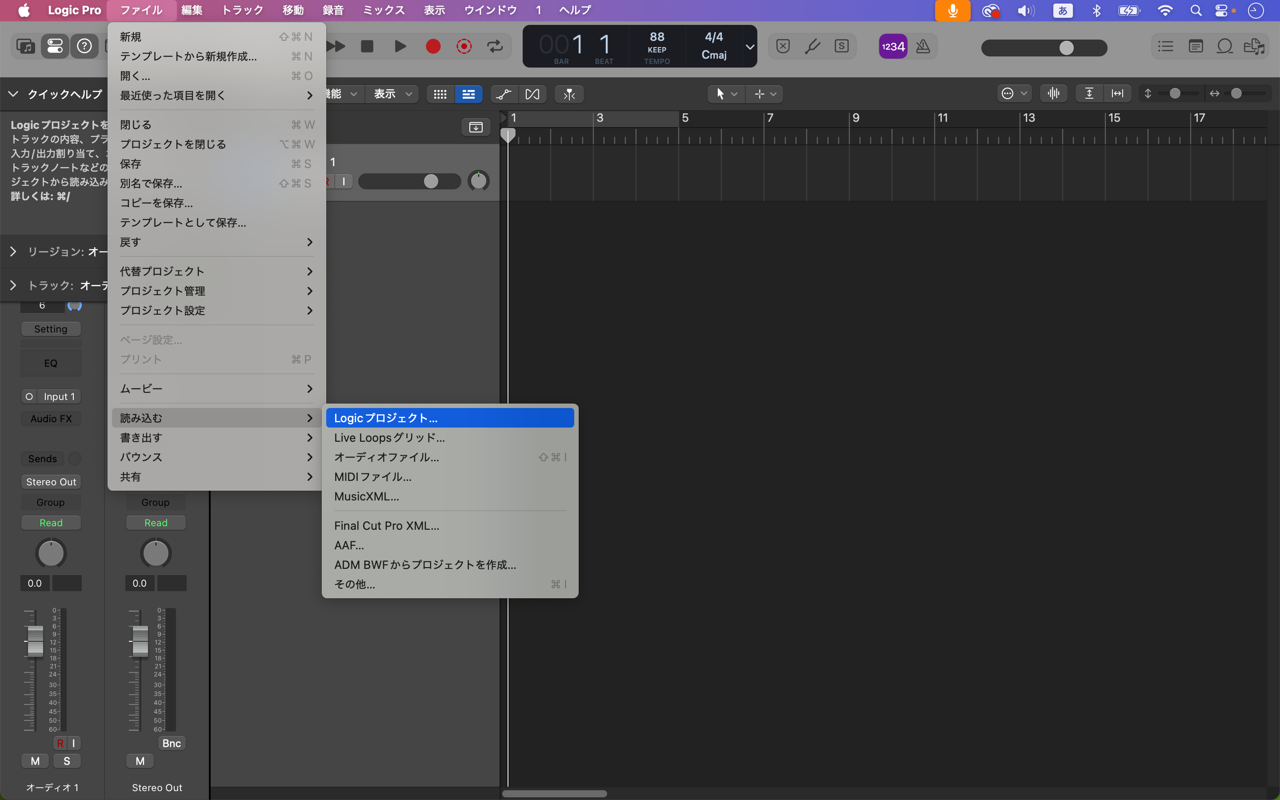Expand the トラック inspector section
The image size is (1280, 800).
click(13, 286)
